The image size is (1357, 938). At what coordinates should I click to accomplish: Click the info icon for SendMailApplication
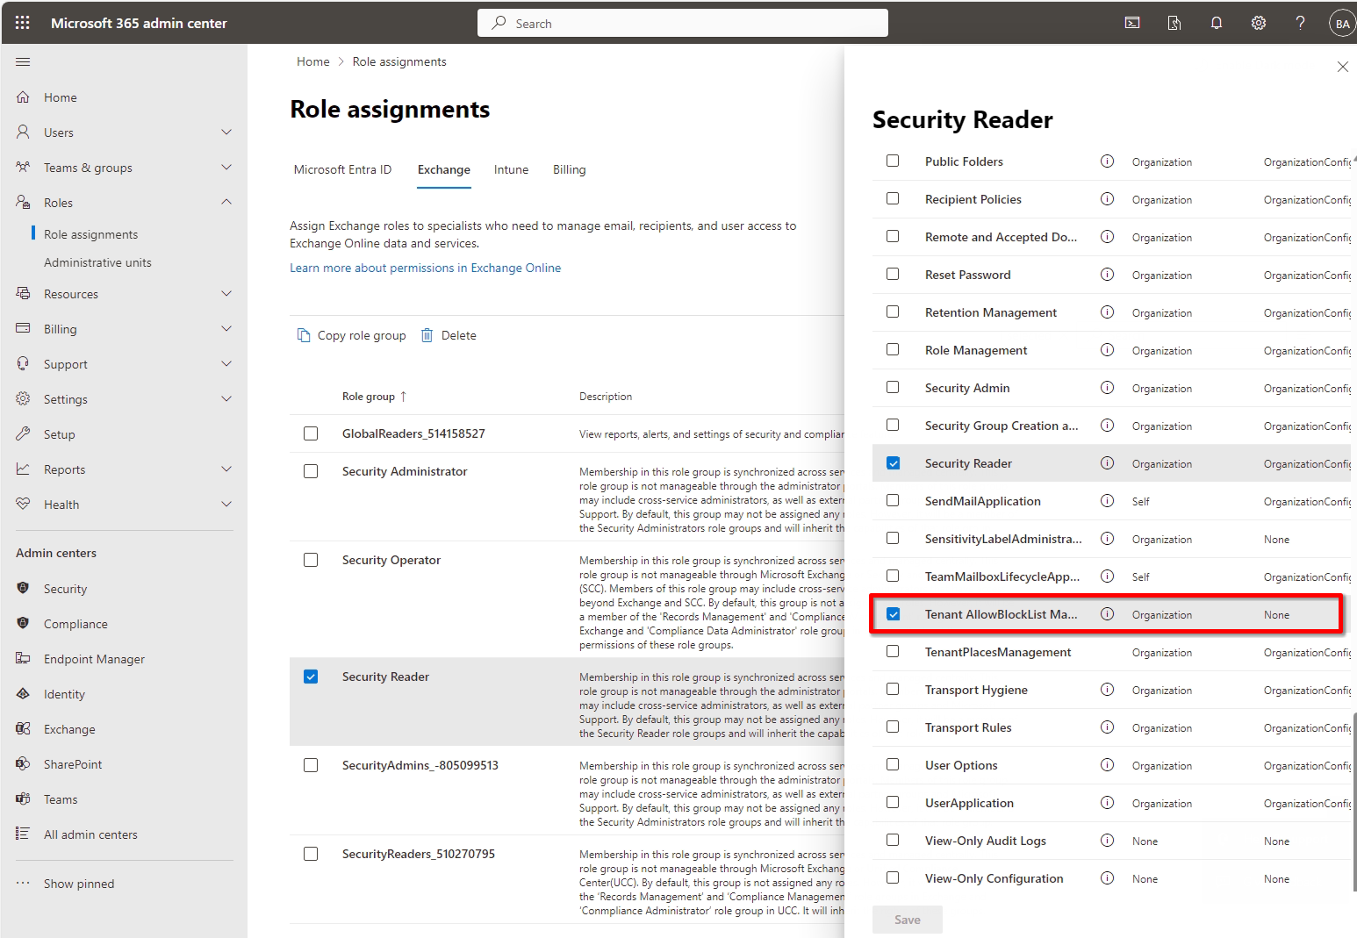pos(1108,501)
